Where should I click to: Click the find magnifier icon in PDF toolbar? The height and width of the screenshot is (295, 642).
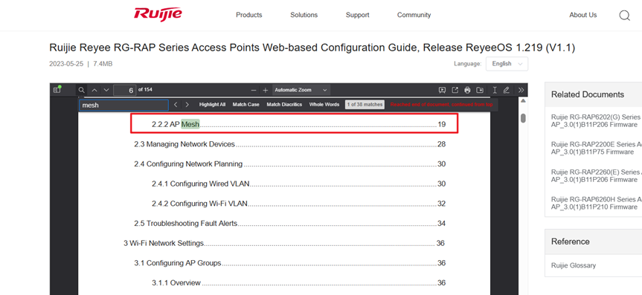coord(82,90)
